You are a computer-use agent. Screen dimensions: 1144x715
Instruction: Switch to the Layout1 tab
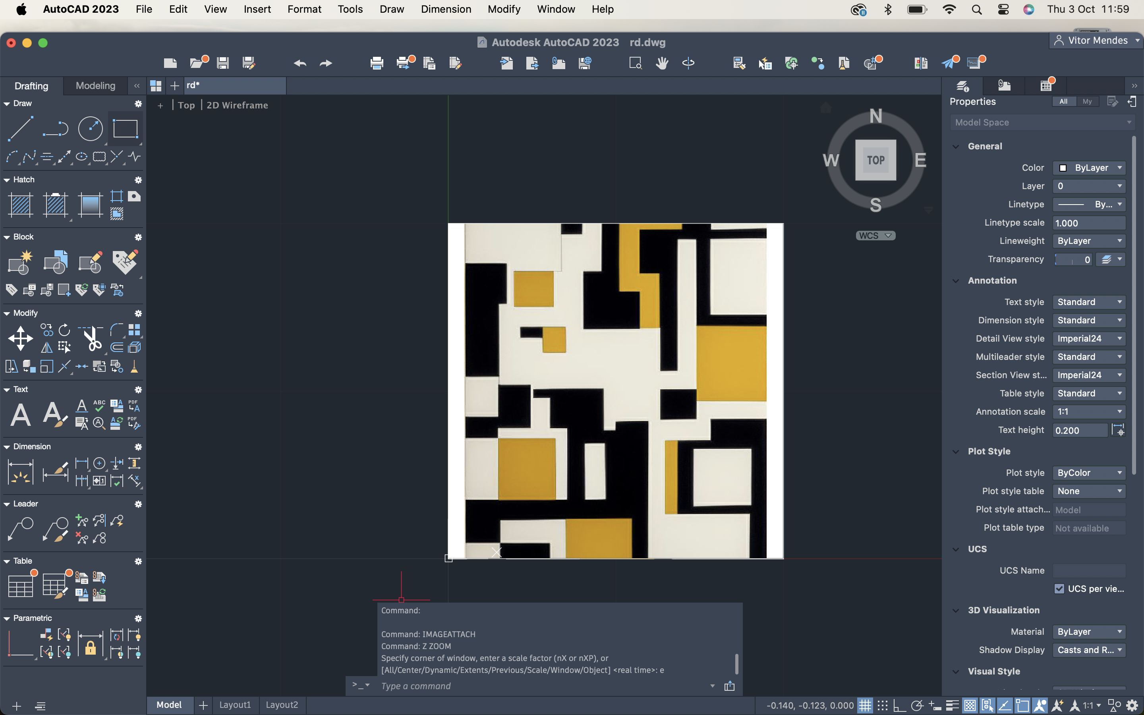[x=235, y=705]
